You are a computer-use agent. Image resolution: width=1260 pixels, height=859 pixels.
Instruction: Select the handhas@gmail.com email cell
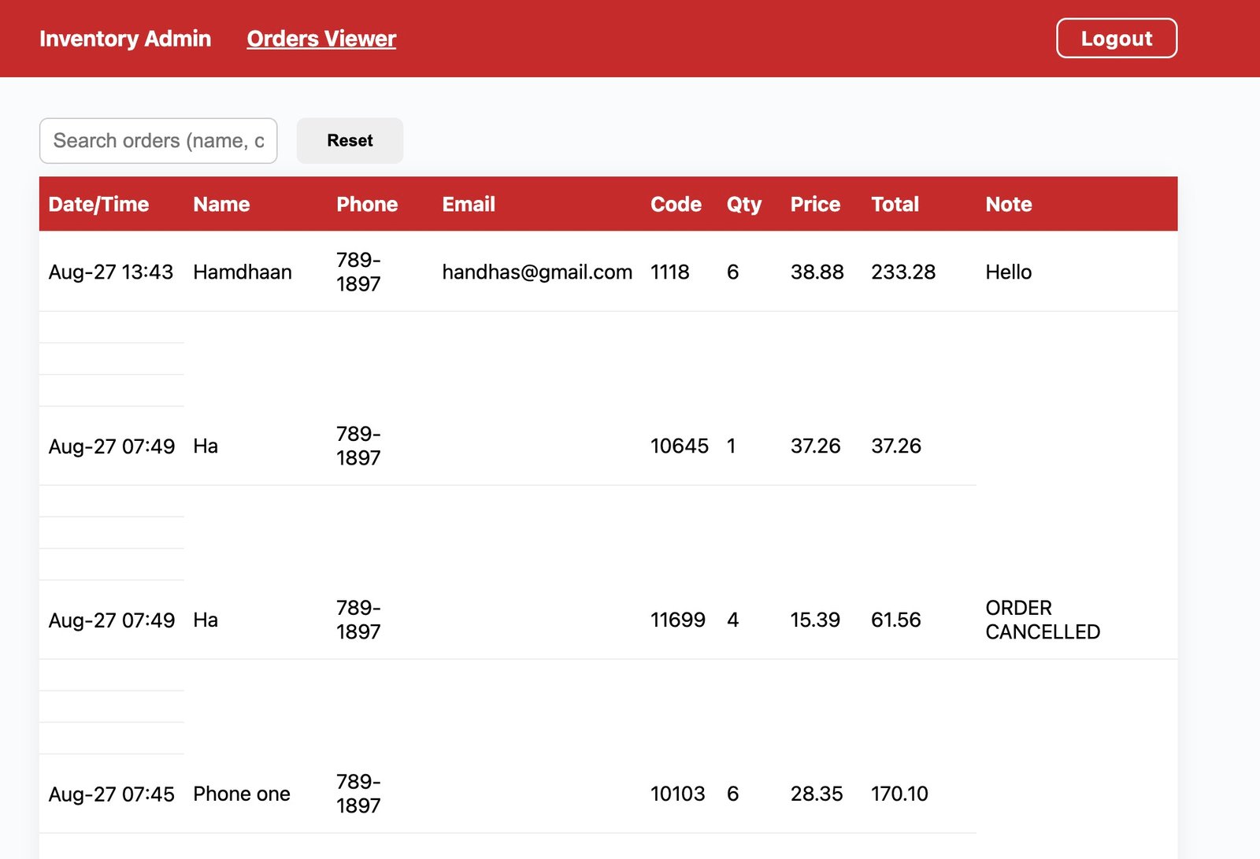(537, 272)
